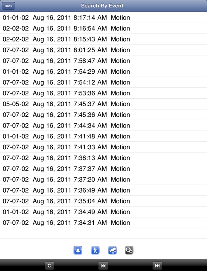
Task: Jump to the previous page of events
Action: coord(103,266)
